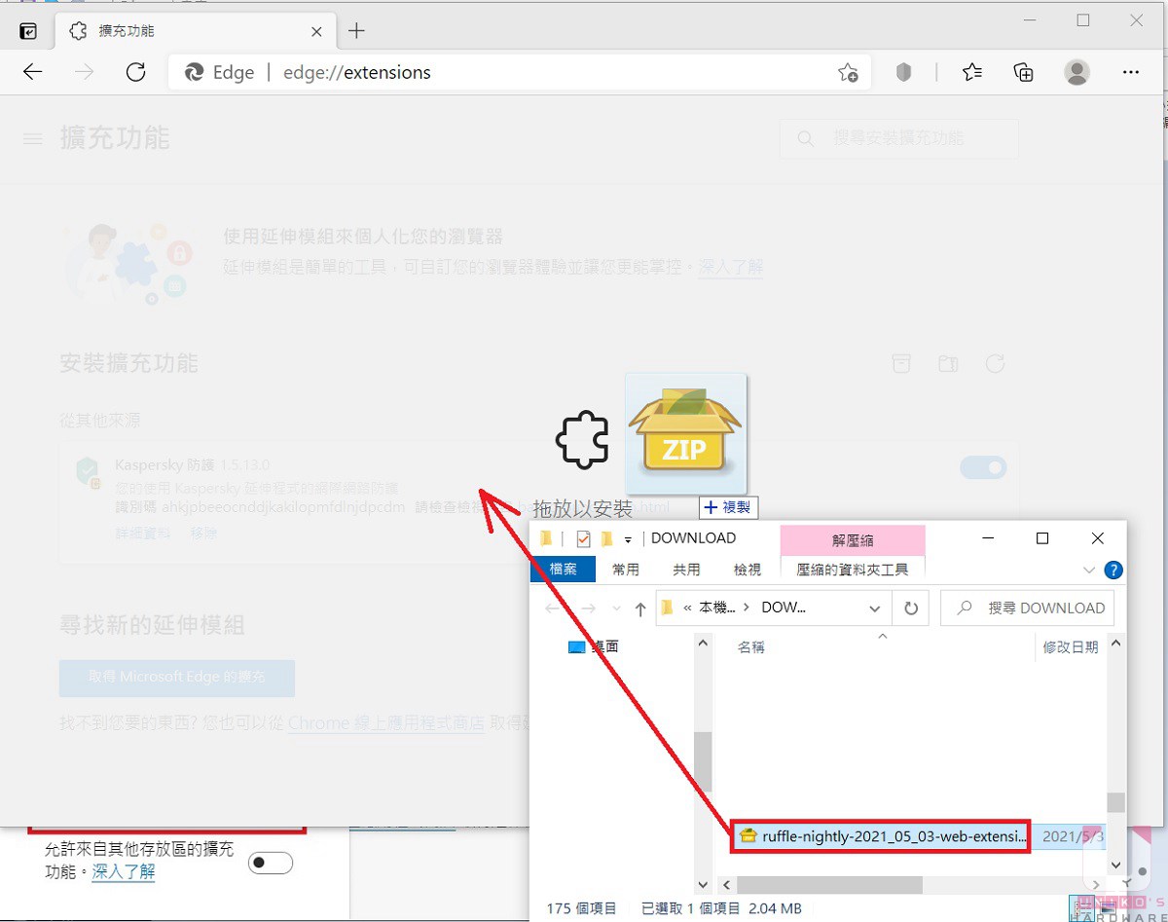
Task: Click the Edge forward arrow
Action: [85, 72]
